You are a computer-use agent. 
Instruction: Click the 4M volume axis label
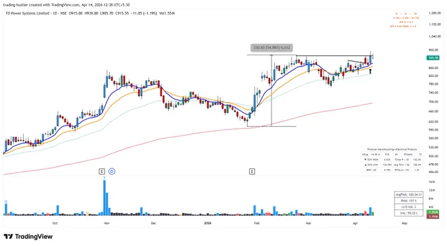(x=431, y=207)
